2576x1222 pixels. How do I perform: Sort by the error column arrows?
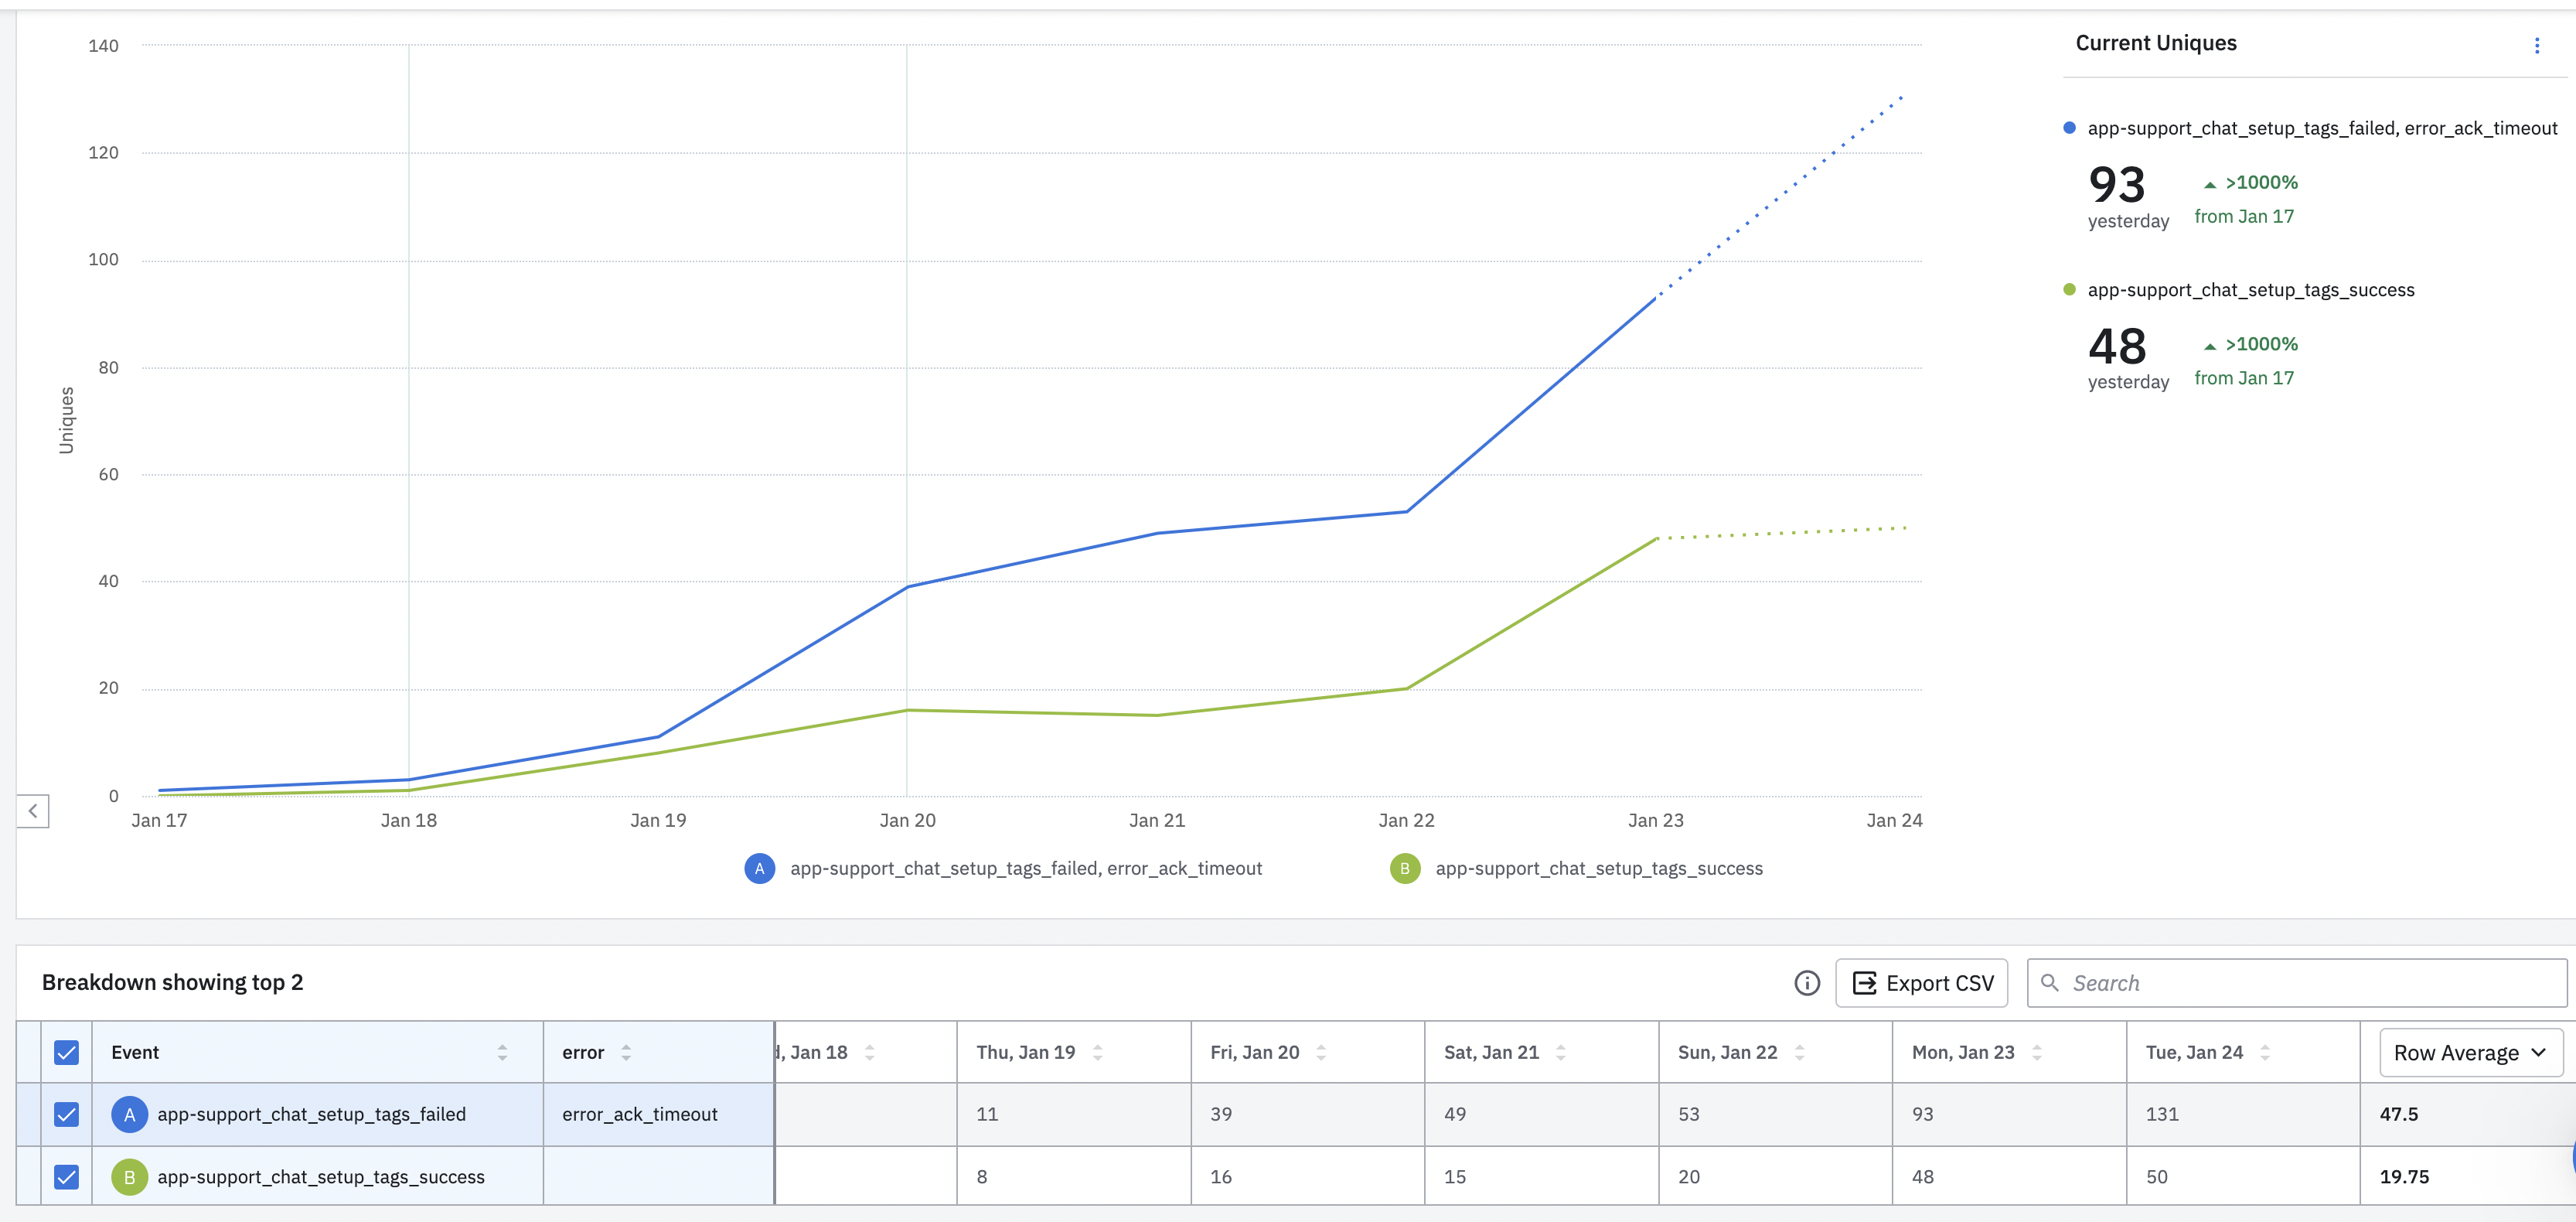[626, 1052]
